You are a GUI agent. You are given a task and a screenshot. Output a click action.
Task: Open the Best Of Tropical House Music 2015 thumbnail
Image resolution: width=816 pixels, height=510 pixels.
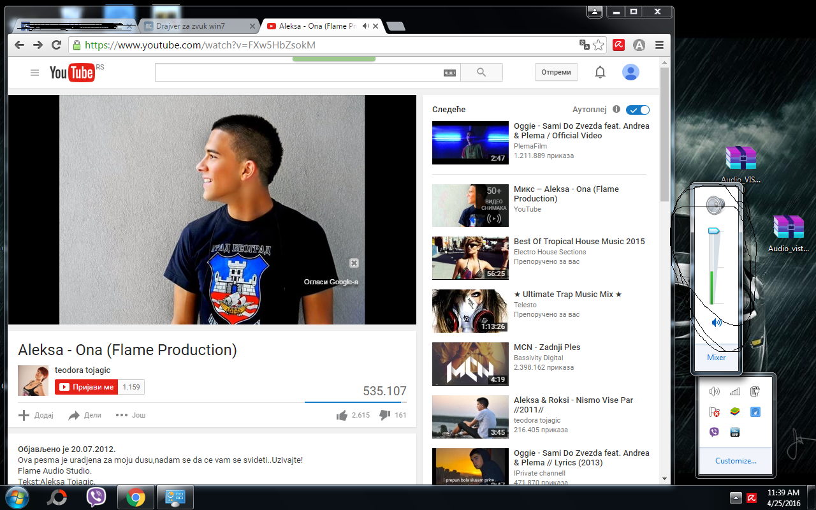470,258
